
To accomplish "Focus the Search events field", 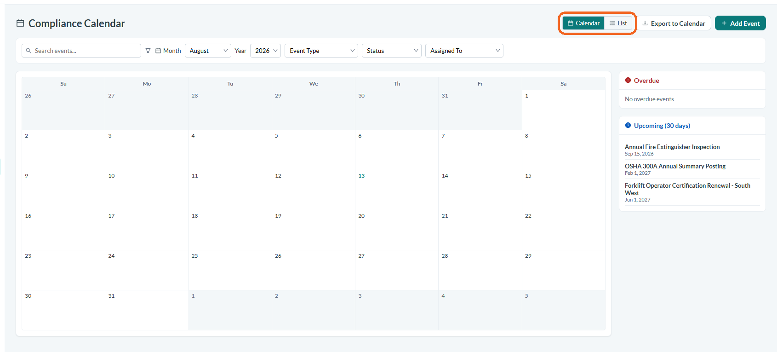I will 81,51.
